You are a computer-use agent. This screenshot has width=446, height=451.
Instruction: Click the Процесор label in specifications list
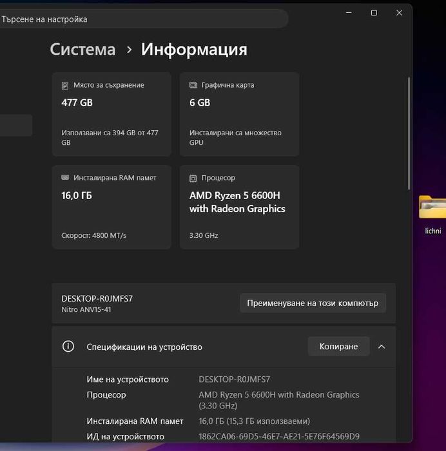pos(106,395)
